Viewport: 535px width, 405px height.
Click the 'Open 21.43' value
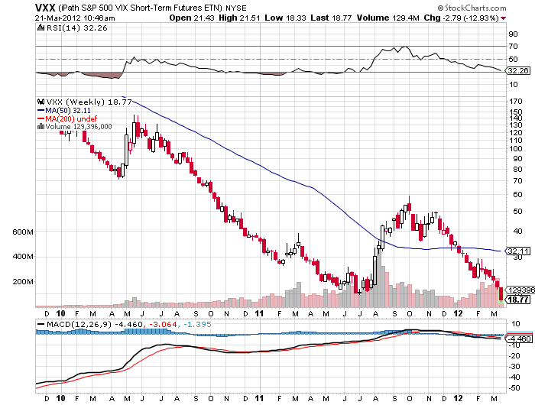(192, 18)
